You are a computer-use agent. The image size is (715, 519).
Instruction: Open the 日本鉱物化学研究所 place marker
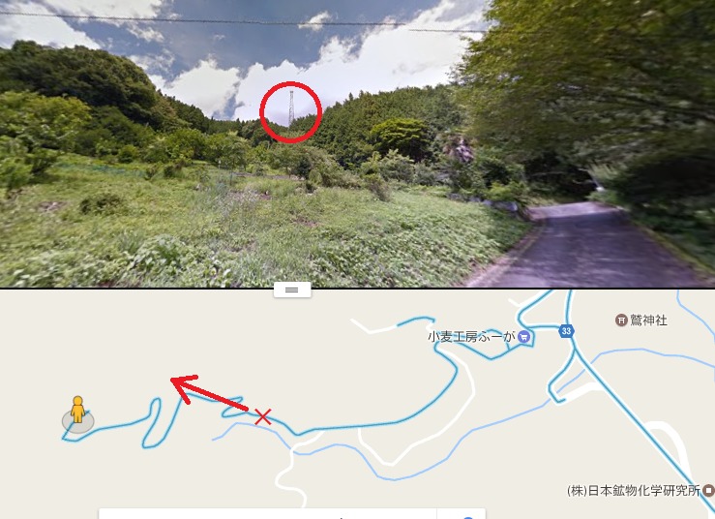pos(708,491)
